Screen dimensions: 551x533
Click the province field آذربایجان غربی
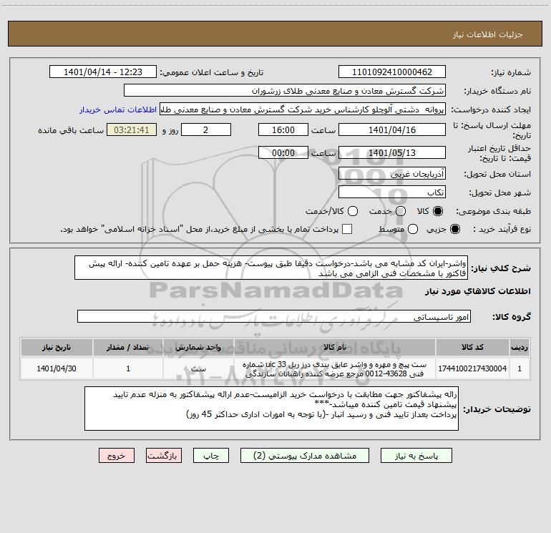[392, 174]
